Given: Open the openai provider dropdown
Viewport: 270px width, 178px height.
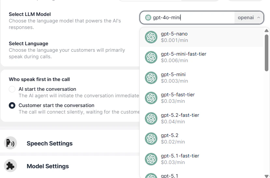Looking at the screenshot, I should pos(249,18).
